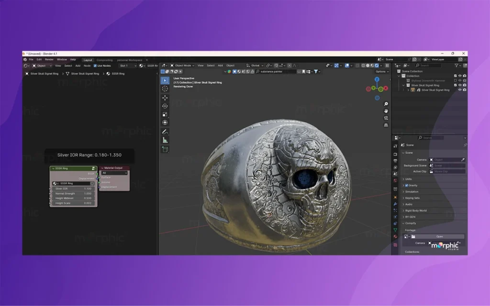Image resolution: width=490 pixels, height=306 pixels.
Task: Adjust the Height Scale value slider
Action: 74,203
